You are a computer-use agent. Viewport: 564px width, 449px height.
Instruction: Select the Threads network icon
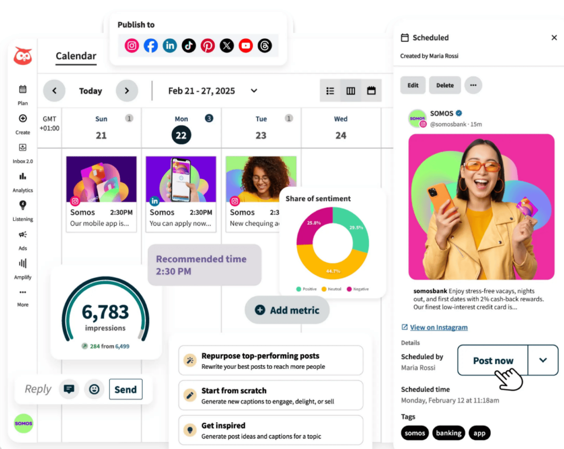(x=265, y=46)
